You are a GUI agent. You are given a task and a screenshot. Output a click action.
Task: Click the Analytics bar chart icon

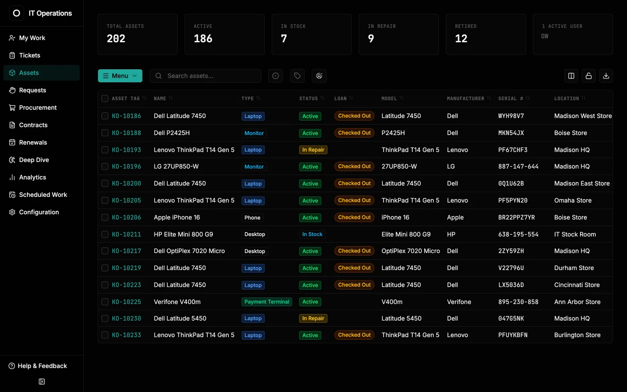coord(12,177)
